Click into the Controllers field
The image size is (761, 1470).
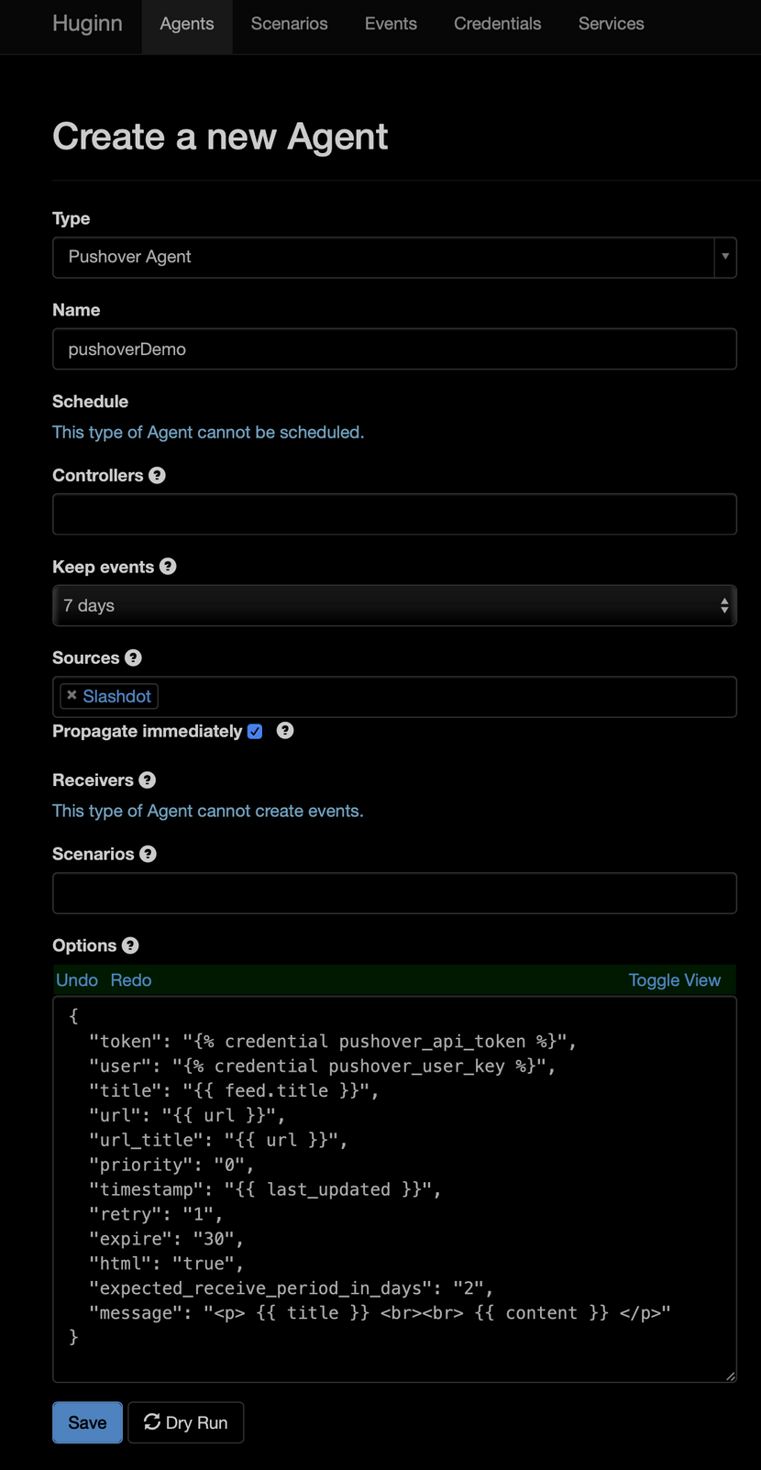pyautogui.click(x=394, y=514)
